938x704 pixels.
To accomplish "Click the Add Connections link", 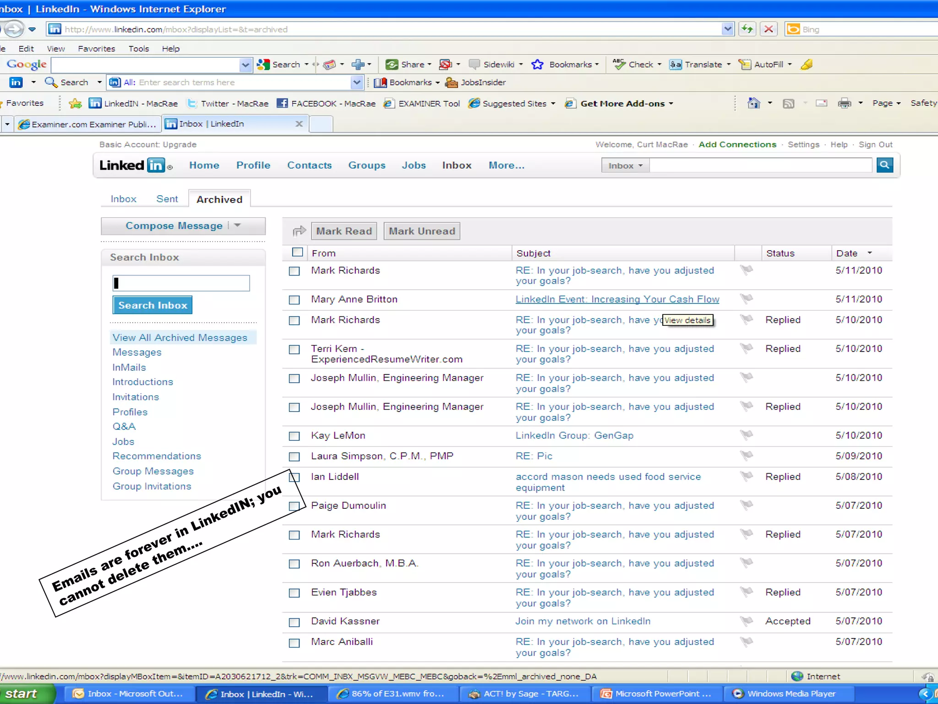I will pyautogui.click(x=737, y=144).
